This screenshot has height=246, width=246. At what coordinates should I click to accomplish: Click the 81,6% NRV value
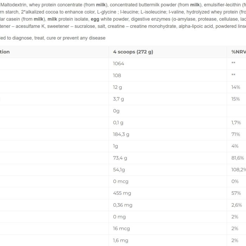tap(238, 158)
